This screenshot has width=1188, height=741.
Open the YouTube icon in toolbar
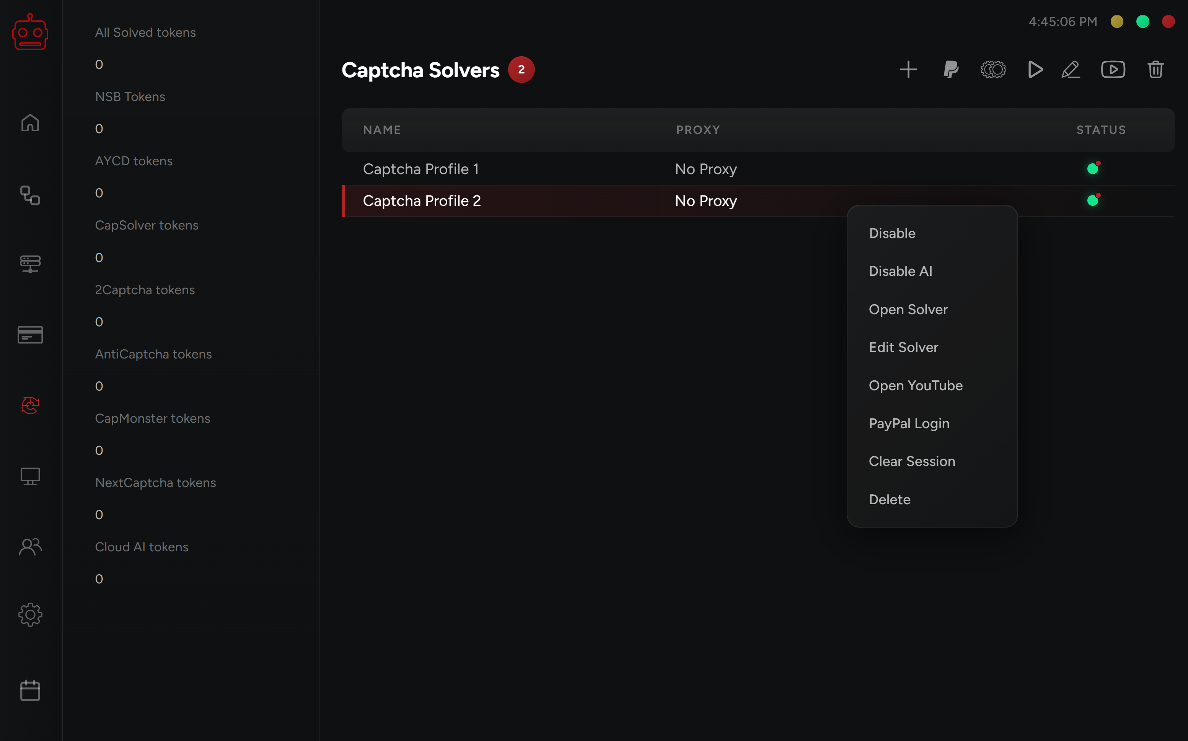(x=1113, y=70)
